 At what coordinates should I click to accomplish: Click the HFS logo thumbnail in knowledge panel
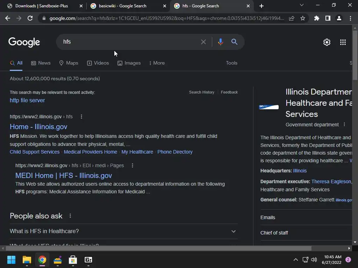click(269, 107)
